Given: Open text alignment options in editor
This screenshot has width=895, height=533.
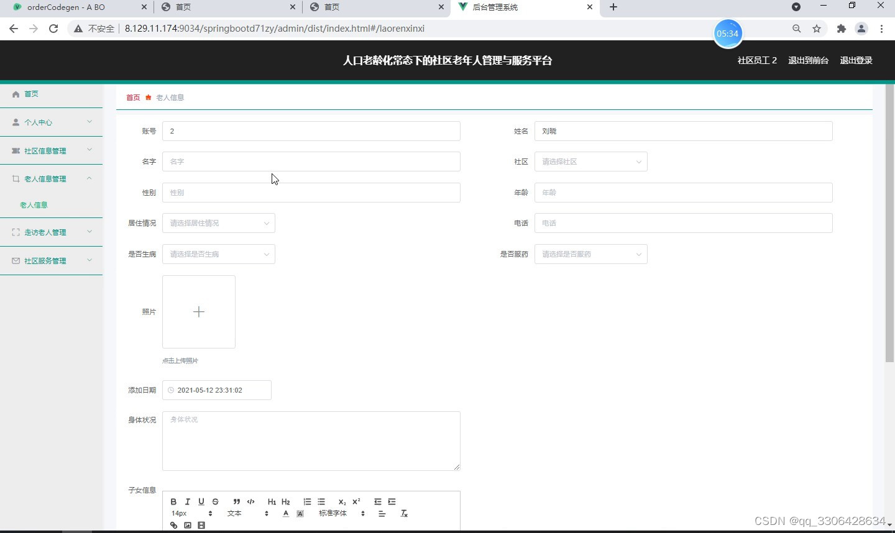Looking at the screenshot, I should [382, 513].
